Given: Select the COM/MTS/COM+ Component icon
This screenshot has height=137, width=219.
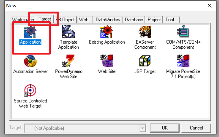Looking at the screenshot, I should pyautogui.click(x=183, y=31).
